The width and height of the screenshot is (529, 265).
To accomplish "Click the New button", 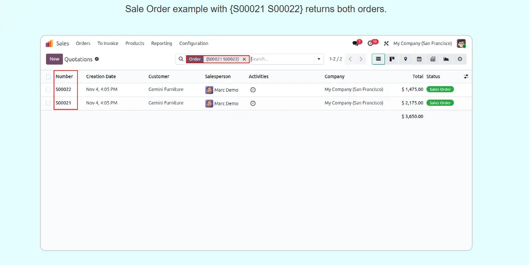I will 54,59.
